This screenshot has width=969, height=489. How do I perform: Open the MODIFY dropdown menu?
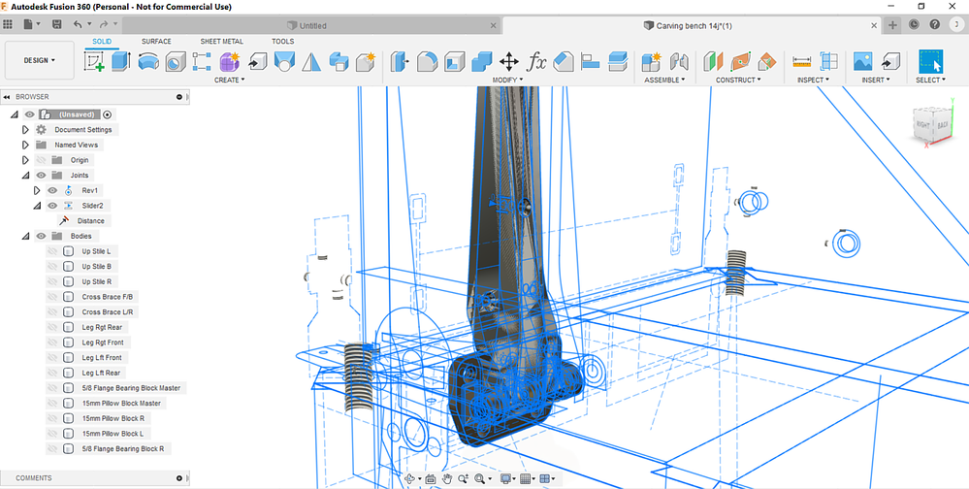tap(508, 80)
